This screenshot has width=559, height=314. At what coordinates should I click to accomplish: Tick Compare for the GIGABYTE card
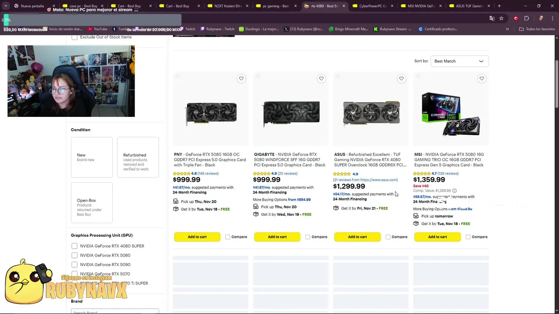click(308, 237)
